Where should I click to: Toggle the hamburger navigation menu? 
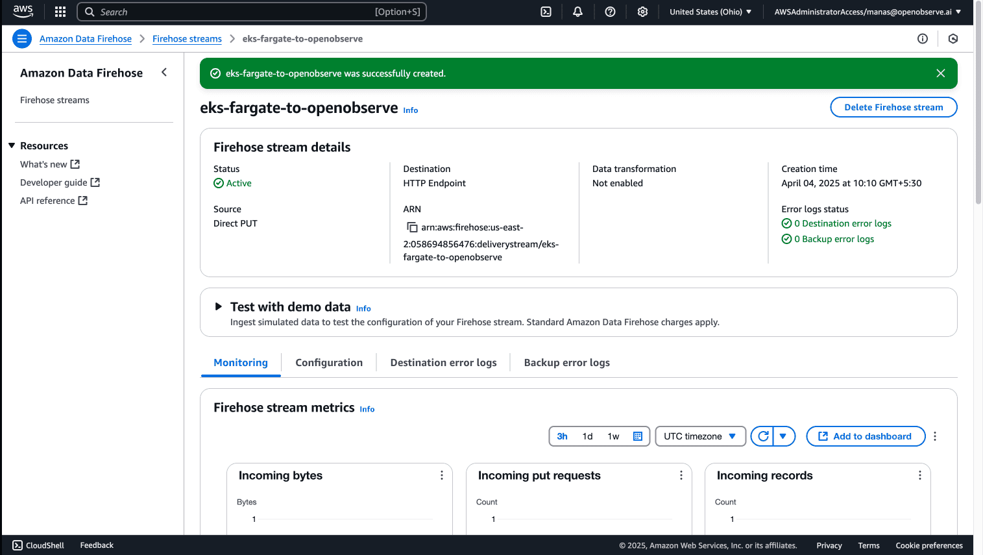[22, 39]
